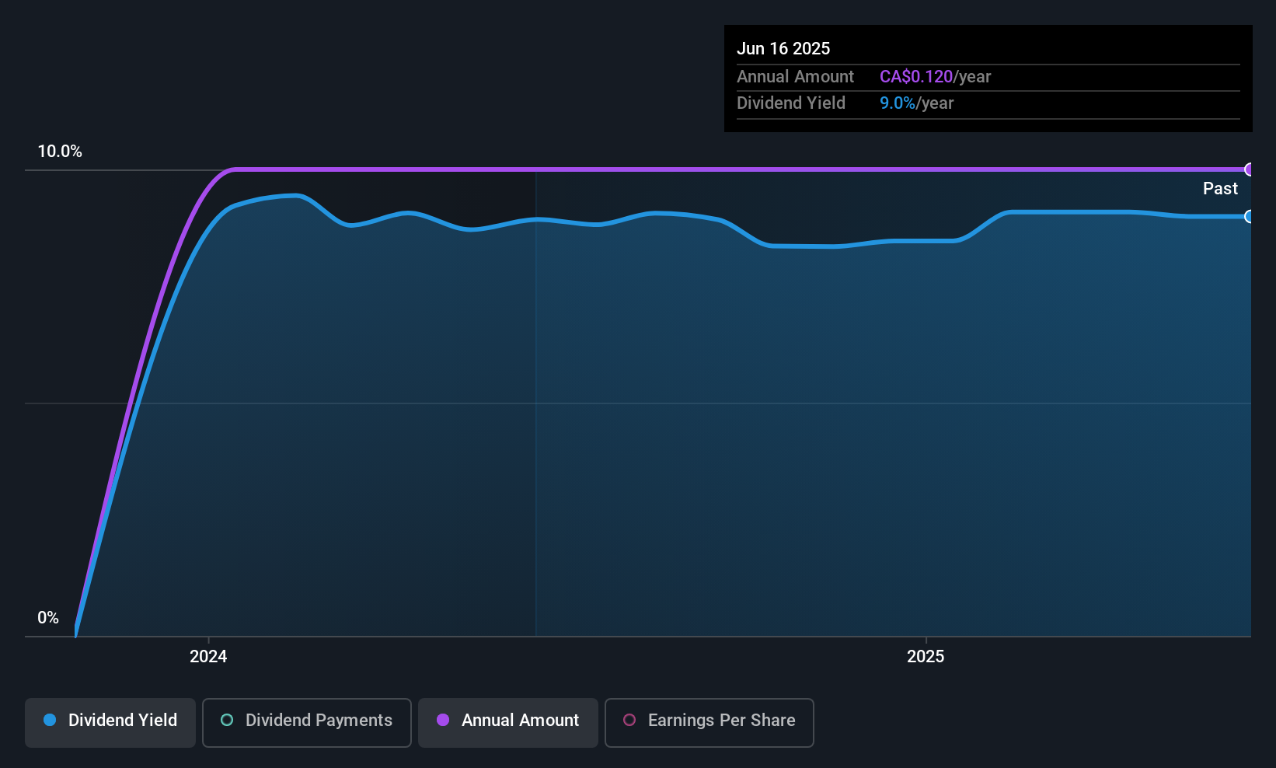Click the 'Past' label on chart
Screen dimensions: 1276x768
[1220, 188]
